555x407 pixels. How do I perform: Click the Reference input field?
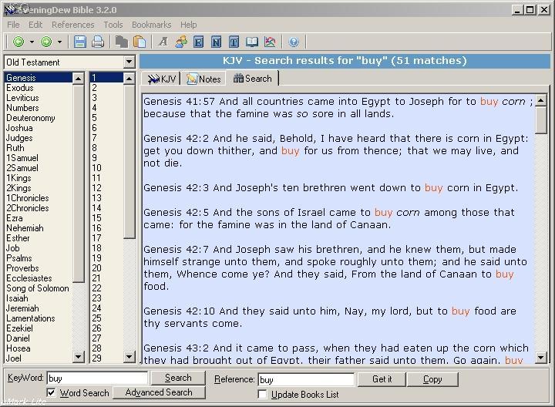[x=306, y=380]
